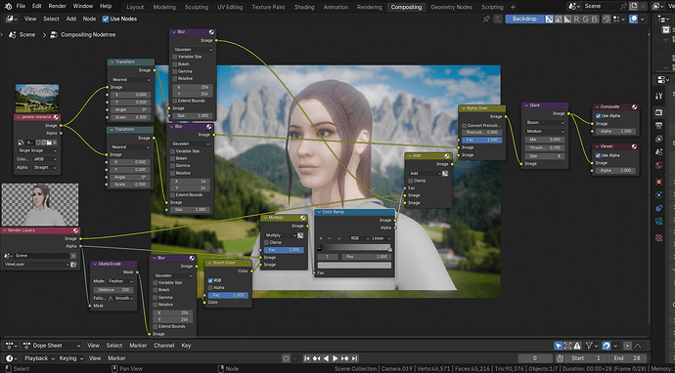
Task: Open the File menu
Action: (x=21, y=7)
